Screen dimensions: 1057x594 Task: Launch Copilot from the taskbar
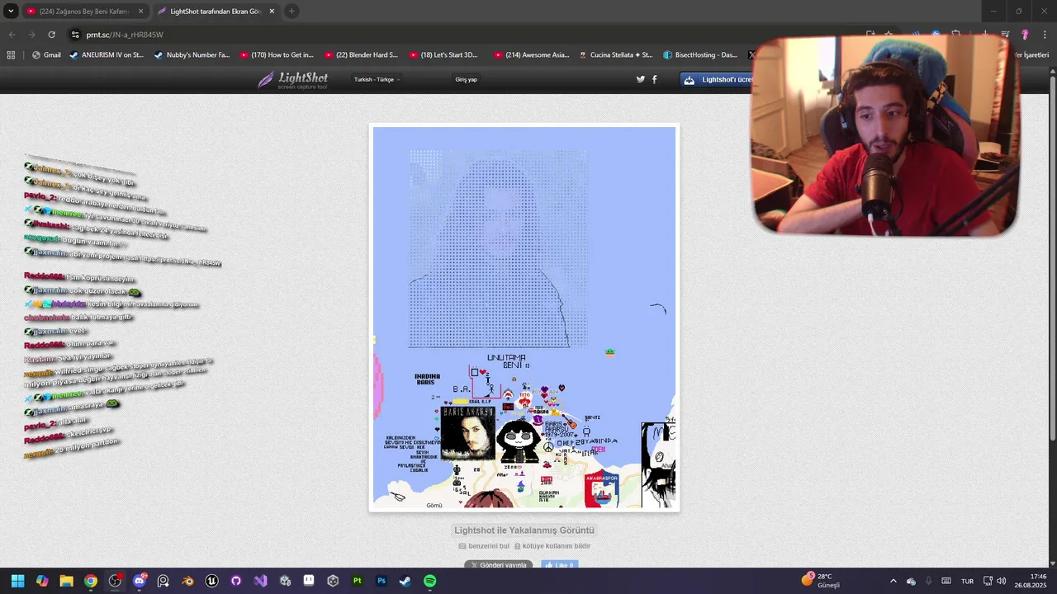(42, 581)
